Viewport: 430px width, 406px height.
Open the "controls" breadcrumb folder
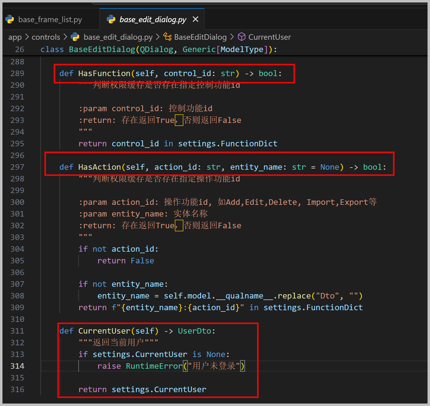click(x=46, y=37)
